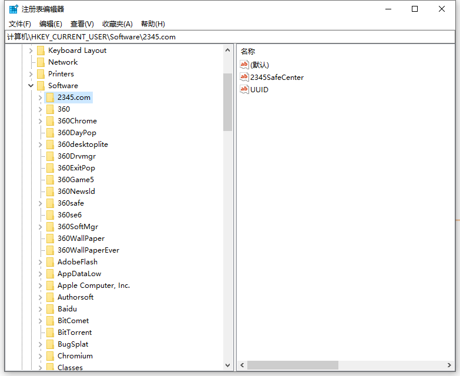This screenshot has height=376, width=460.
Task: Open the 文件(F) menu
Action: tap(19, 24)
